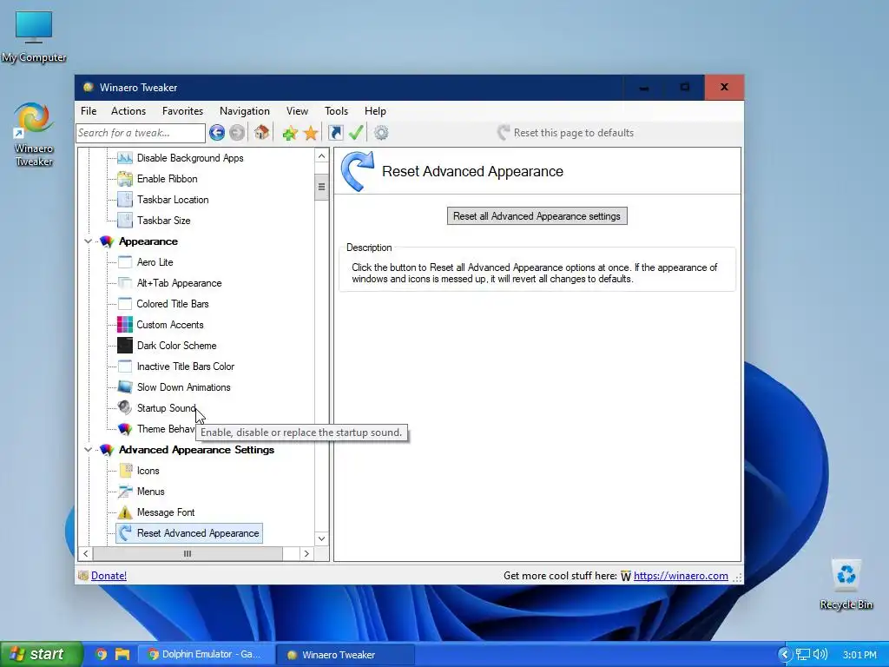Click the Menus tree item icon
This screenshot has width=889, height=667.
[125, 492]
